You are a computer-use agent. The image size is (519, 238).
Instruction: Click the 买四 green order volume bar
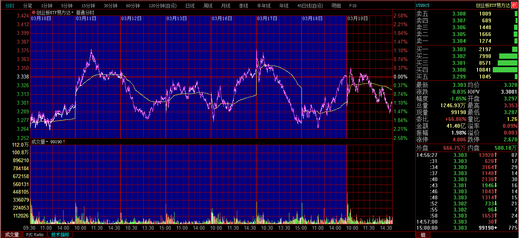click(505, 70)
